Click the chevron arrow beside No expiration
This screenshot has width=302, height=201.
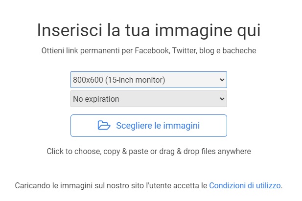click(x=222, y=99)
